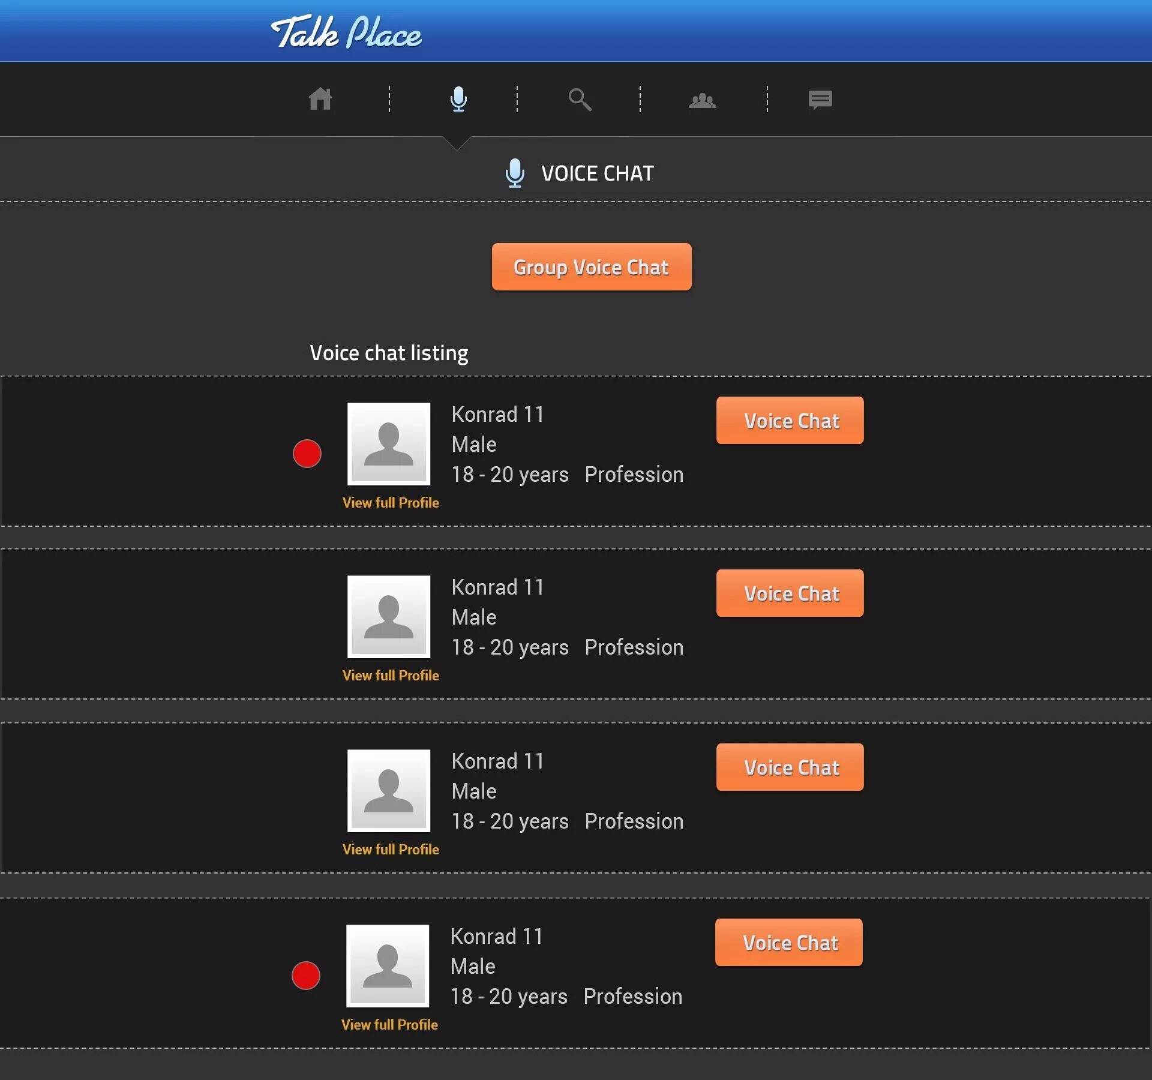Expand fourth user full profile section

pyautogui.click(x=390, y=1024)
